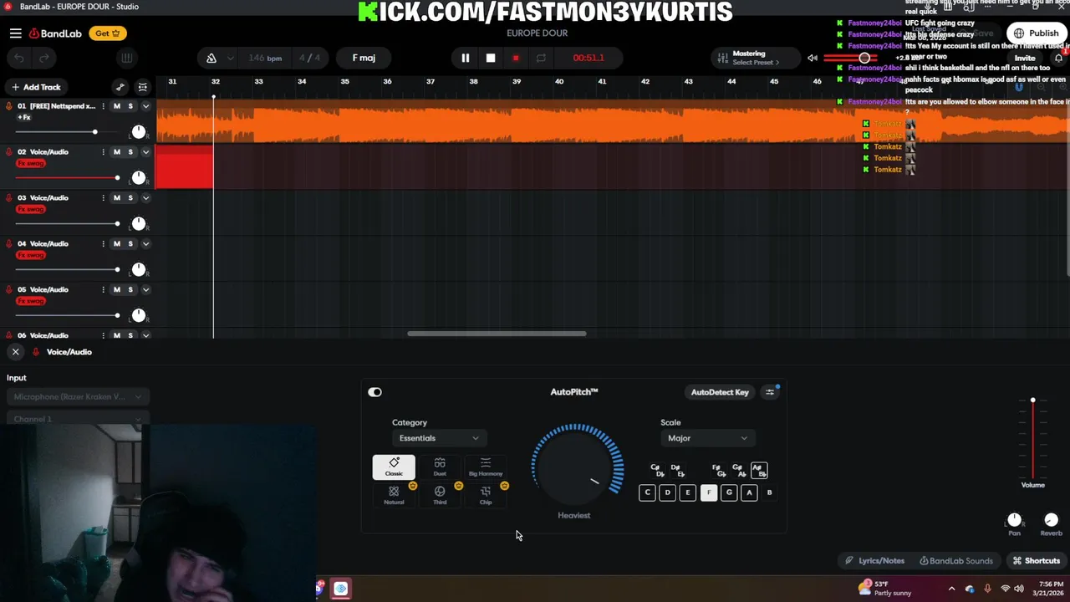Click the Publish button
Viewport: 1070px width, 602px height.
pos(1037,33)
